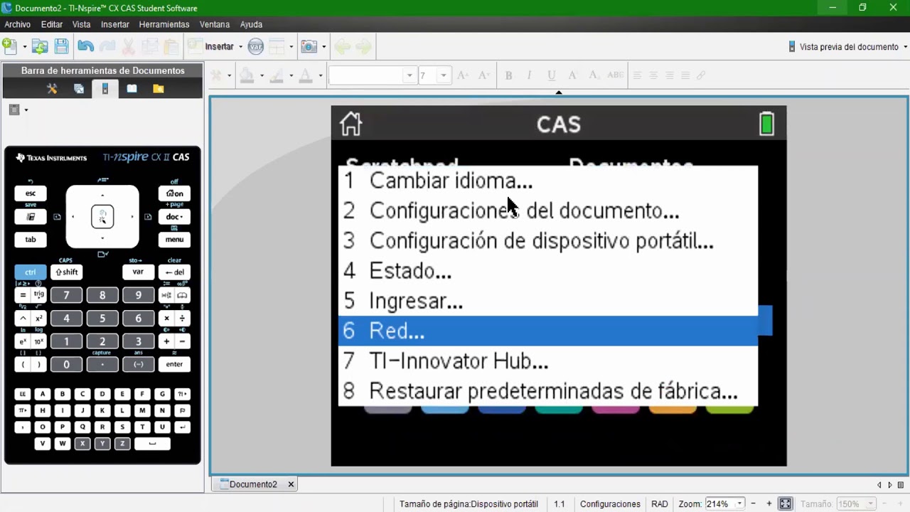This screenshot has width=910, height=512.
Task: Open the Ventana menu
Action: 215,24
